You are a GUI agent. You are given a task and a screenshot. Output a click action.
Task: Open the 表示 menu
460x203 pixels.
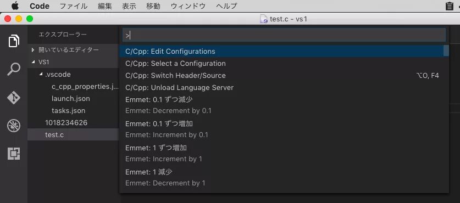129,6
